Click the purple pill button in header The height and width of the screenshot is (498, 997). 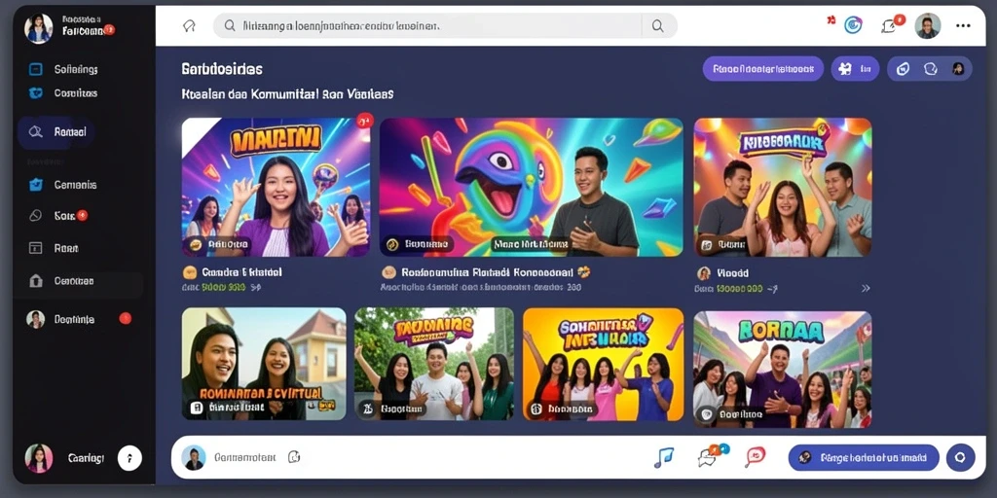point(763,69)
